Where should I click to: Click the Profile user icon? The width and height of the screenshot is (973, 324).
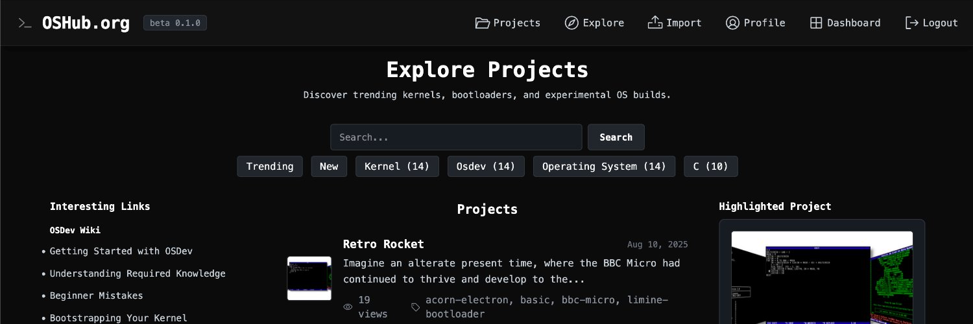coord(733,23)
